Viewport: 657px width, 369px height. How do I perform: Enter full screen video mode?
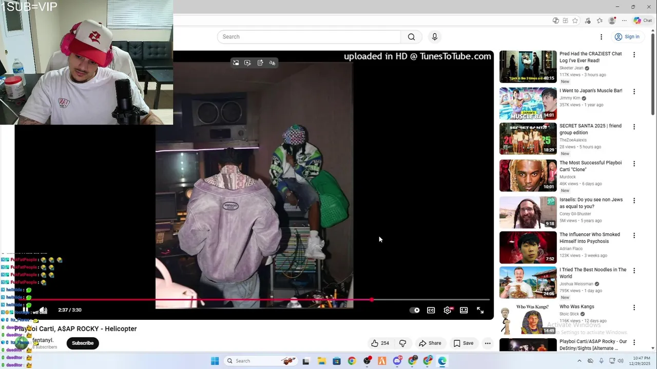(x=480, y=310)
